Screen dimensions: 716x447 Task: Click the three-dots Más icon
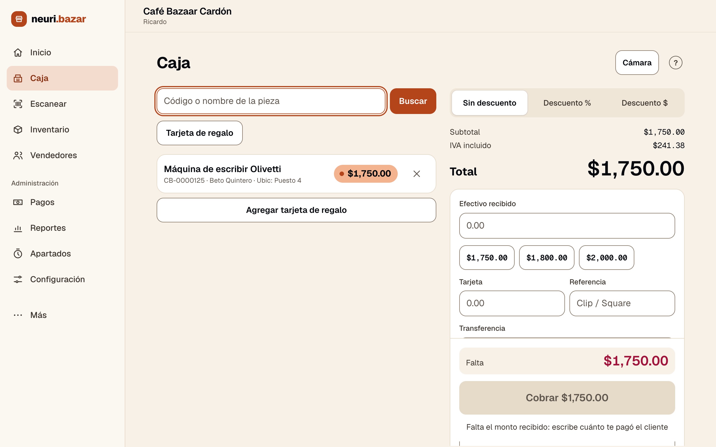[x=18, y=315]
